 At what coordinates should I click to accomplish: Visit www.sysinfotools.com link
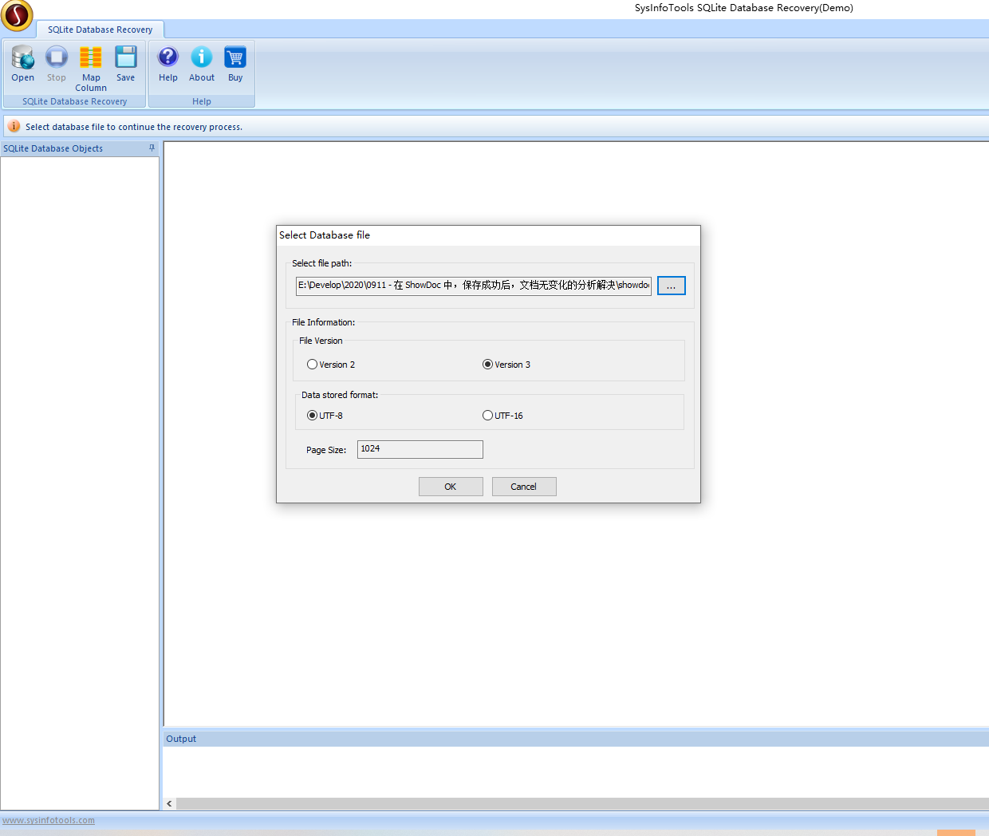pos(49,820)
